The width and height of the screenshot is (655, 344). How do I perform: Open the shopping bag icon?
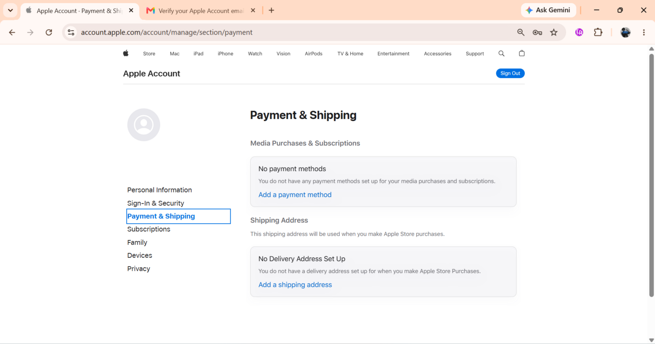tap(522, 53)
